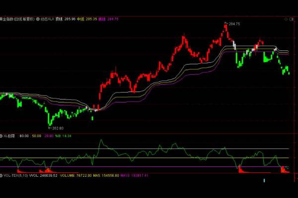
Task: Click the cyan marker on the bottom axis
Action: click(x=262, y=181)
